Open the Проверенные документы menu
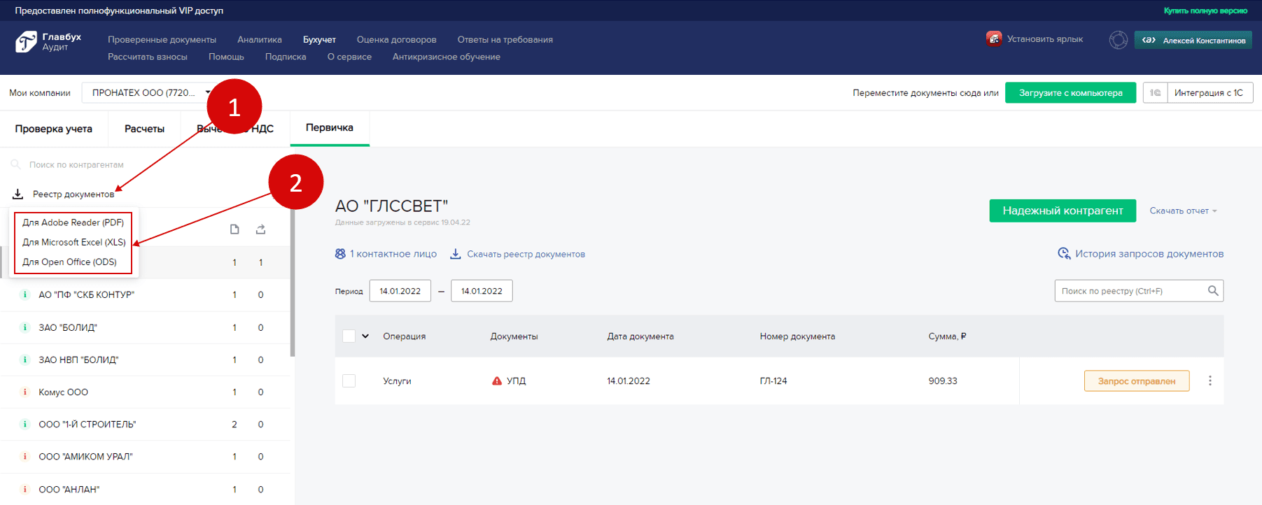1262x505 pixels. pyautogui.click(x=162, y=39)
